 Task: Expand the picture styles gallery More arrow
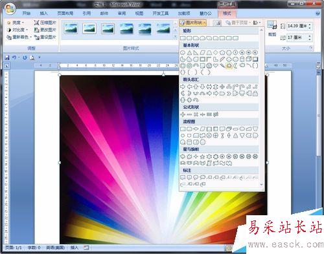tap(176, 37)
